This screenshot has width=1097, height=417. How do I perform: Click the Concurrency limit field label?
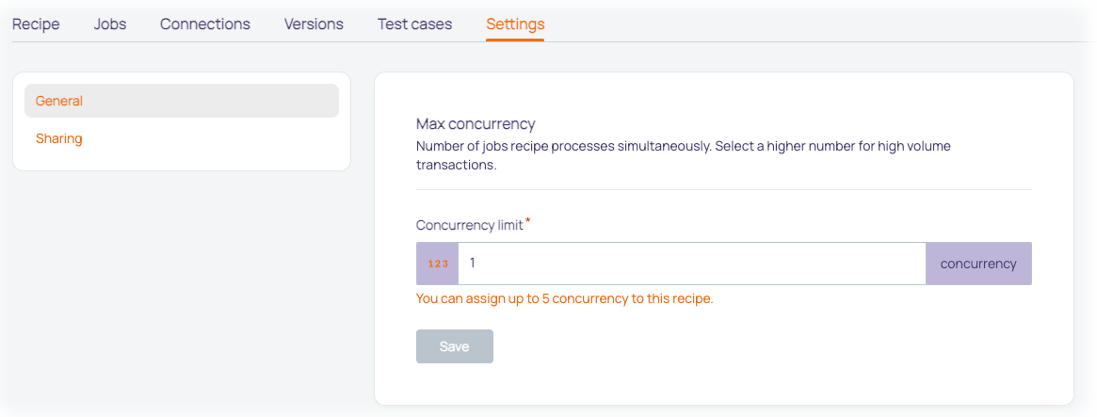(x=470, y=225)
